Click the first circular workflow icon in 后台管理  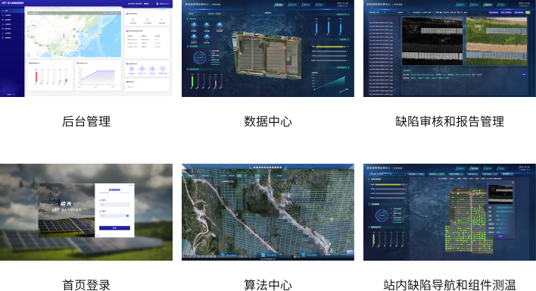(x=132, y=69)
